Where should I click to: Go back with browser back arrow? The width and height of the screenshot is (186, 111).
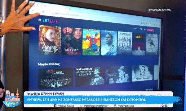tap(32, 11)
